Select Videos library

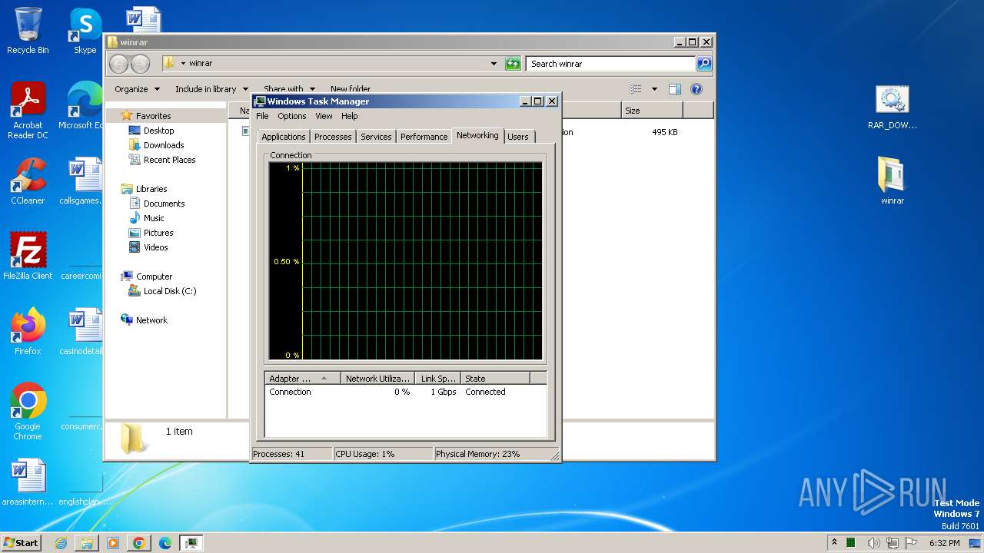pyautogui.click(x=155, y=247)
